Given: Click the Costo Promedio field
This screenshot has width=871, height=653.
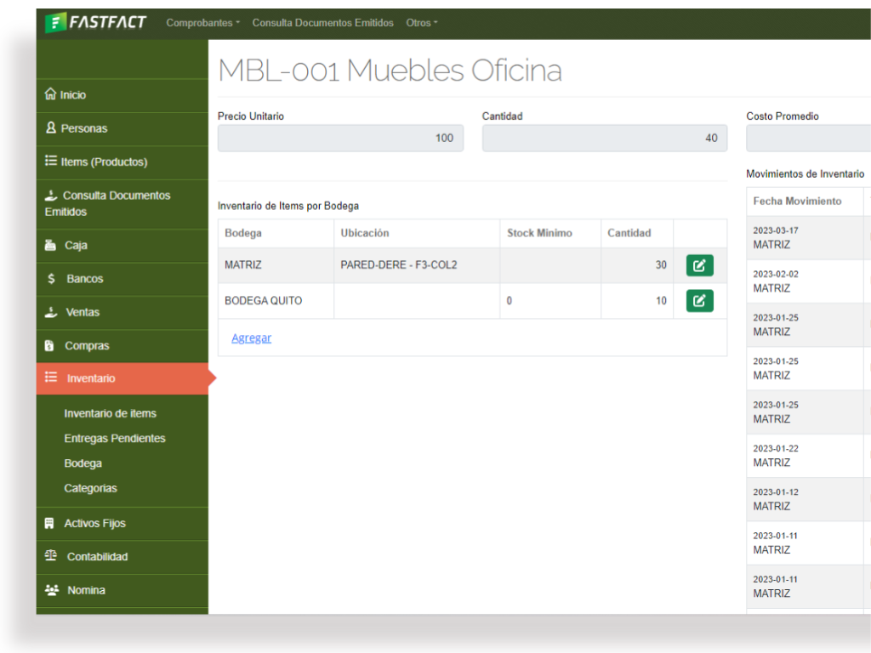Looking at the screenshot, I should [x=808, y=138].
